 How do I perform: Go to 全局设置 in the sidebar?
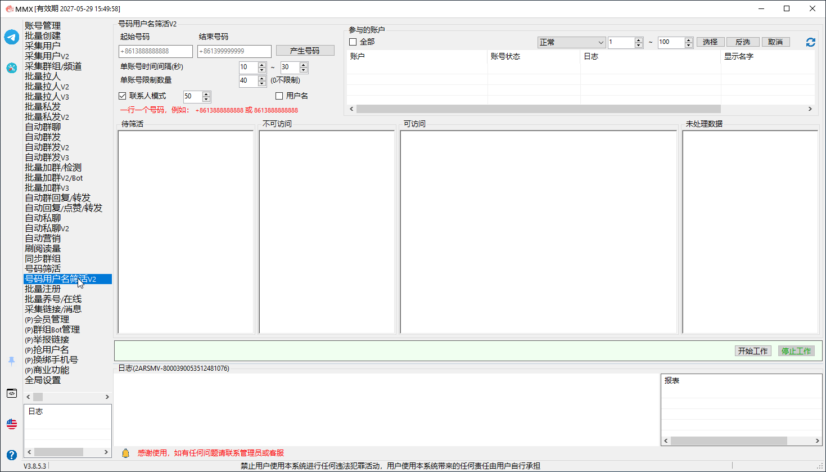pyautogui.click(x=43, y=380)
